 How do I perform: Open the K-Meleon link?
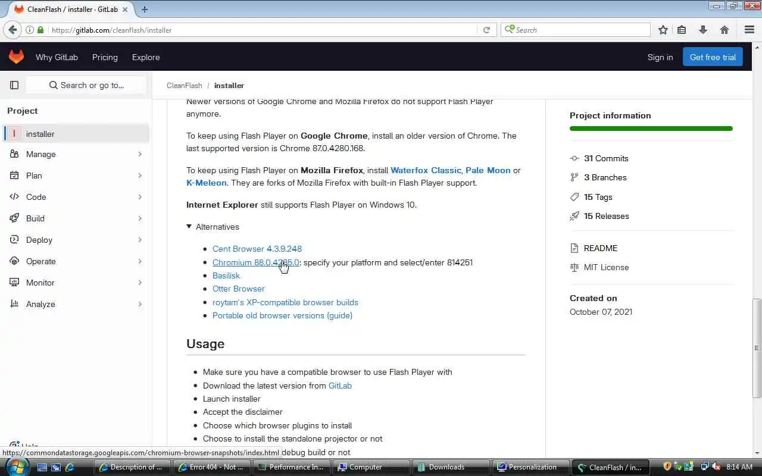point(207,183)
